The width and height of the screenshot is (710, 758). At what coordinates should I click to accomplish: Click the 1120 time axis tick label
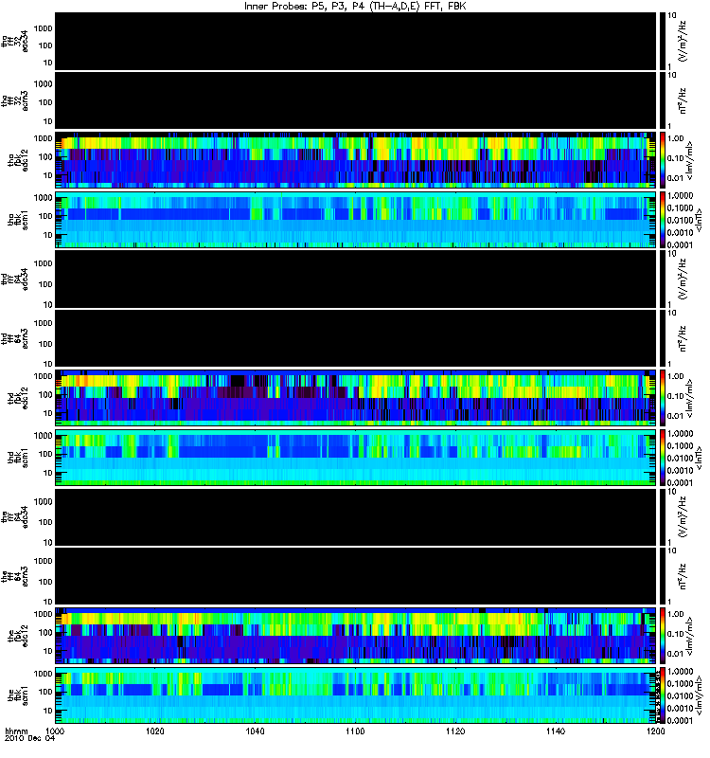pyautogui.click(x=455, y=731)
